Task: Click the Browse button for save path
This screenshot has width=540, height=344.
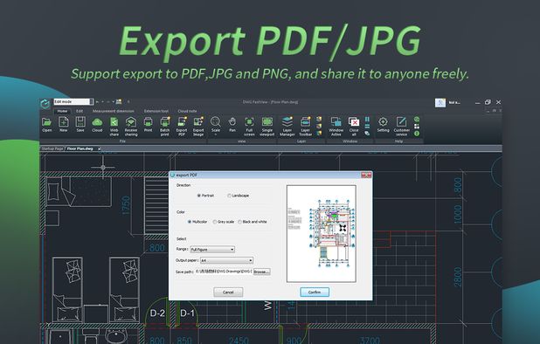Action: 262,272
